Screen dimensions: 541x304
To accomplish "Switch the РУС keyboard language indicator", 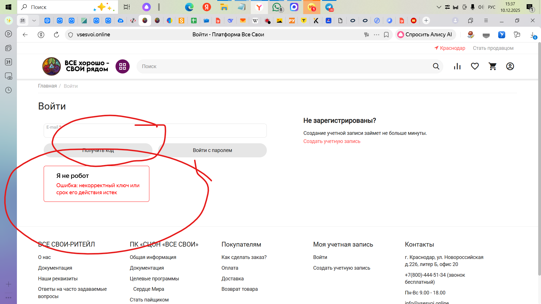I will coord(491,7).
